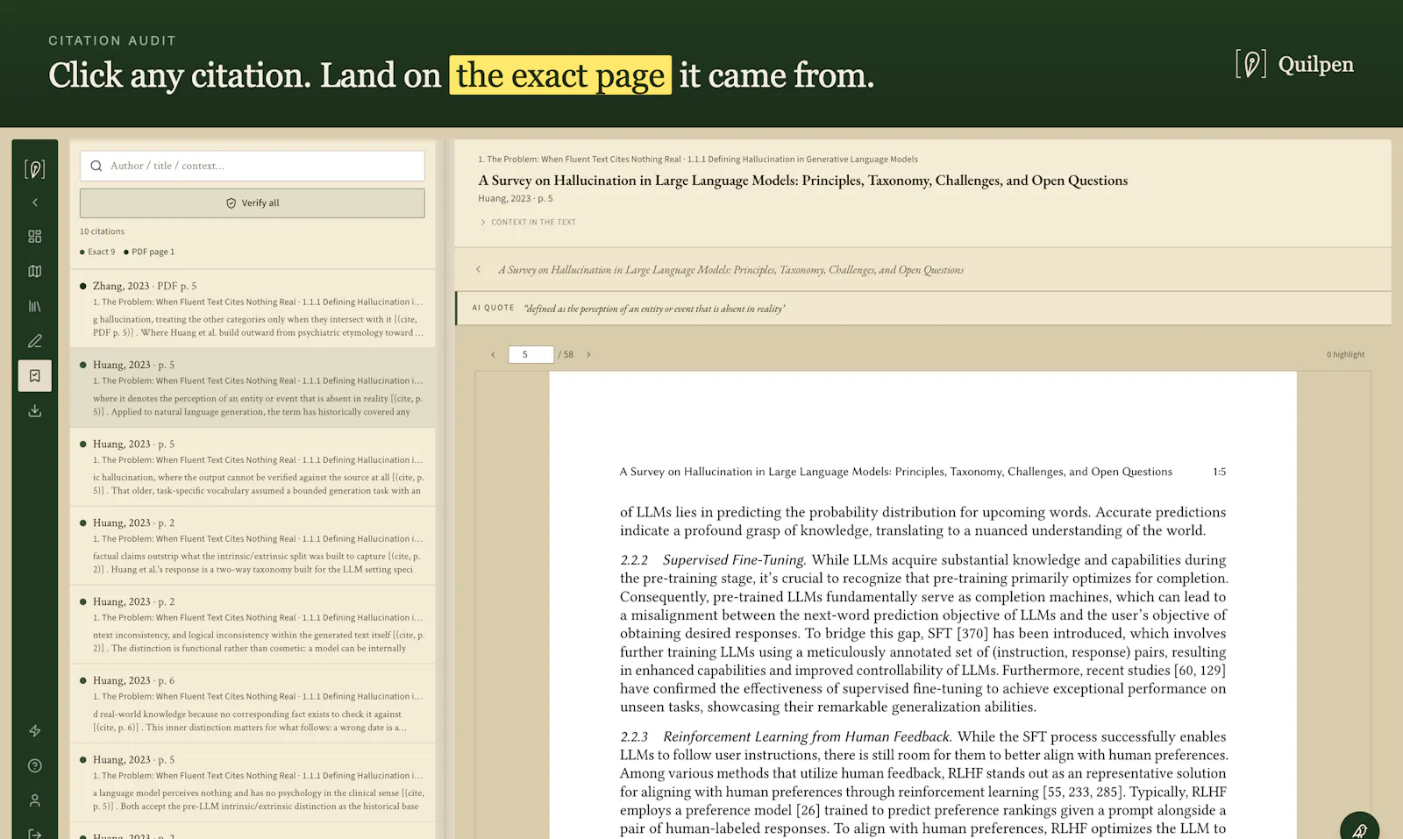Open Huang, 2023 p. 6 citation
Viewport: 1403px width, 839px height.
click(253, 703)
